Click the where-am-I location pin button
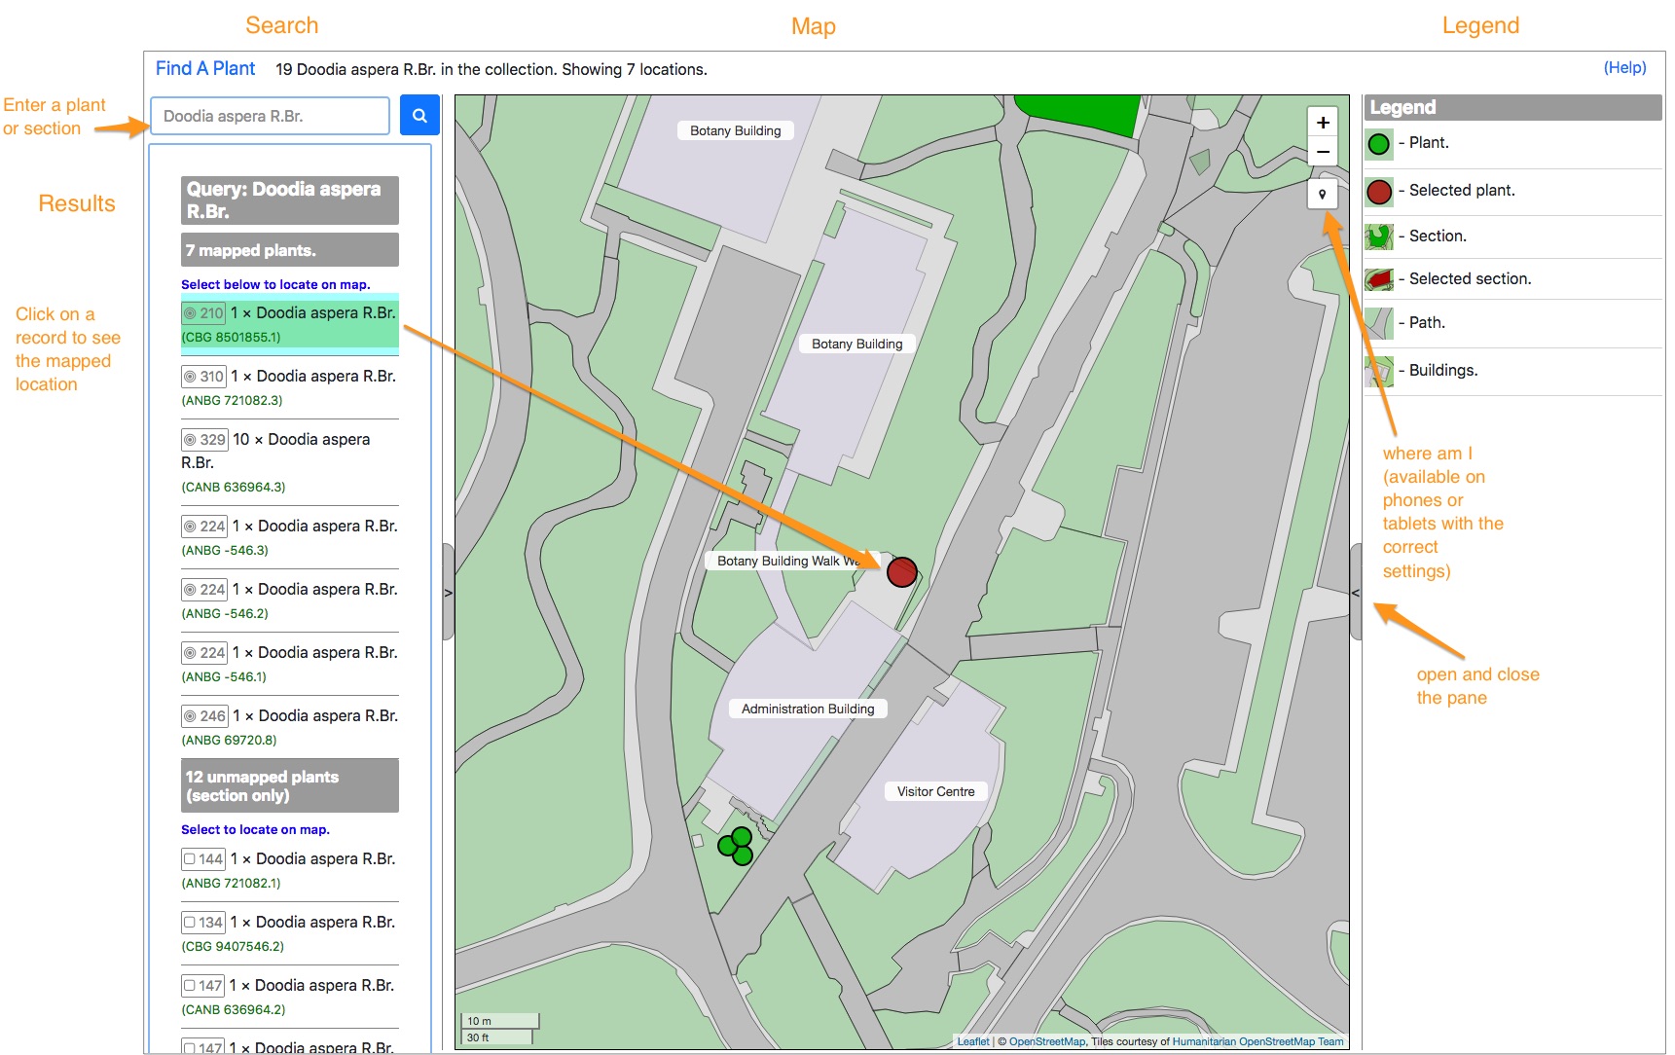The height and width of the screenshot is (1055, 1675). coord(1323,195)
